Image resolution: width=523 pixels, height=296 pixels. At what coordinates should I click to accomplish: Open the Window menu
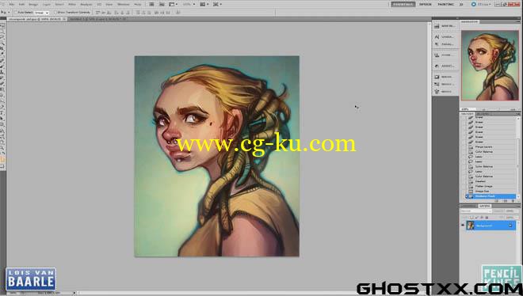click(124, 4)
